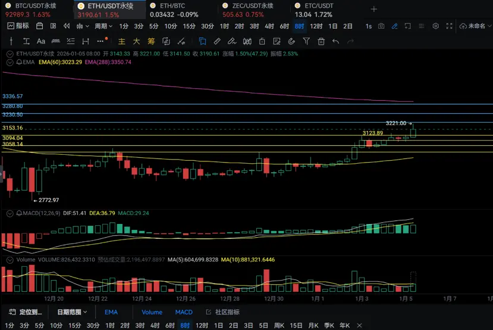Screen dimensions: 493x330
Task: Select the ETH/USDT永续 tab
Action: click(109, 10)
